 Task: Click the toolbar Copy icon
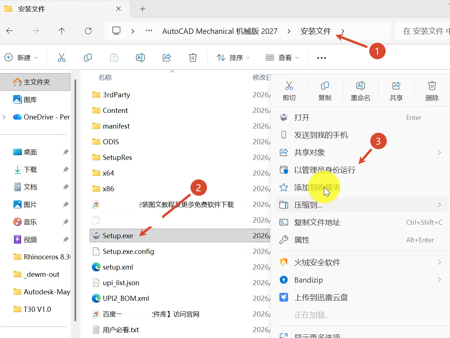tap(88, 58)
